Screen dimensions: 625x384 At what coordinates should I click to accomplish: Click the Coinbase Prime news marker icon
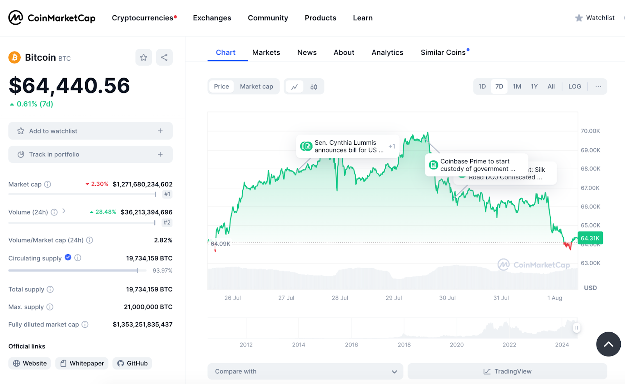coord(433,165)
